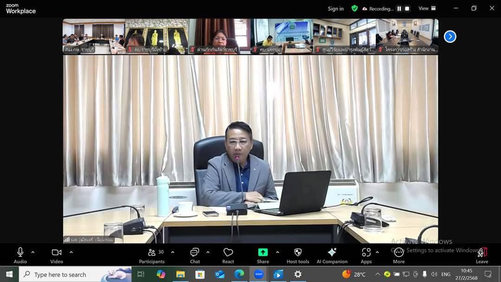Select the คบ.ราชบุรีฝั่งซ้าย participant thumbnail
This screenshot has height=282, width=501.
157,36
